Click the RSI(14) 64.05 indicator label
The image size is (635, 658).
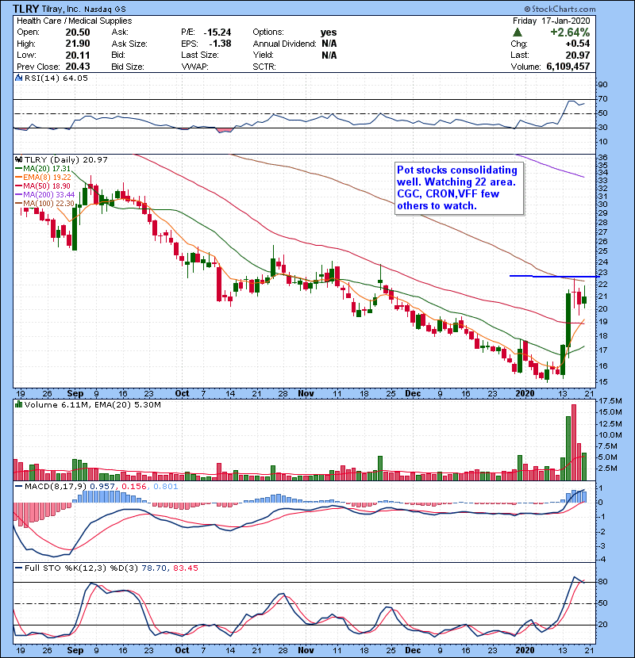56,78
